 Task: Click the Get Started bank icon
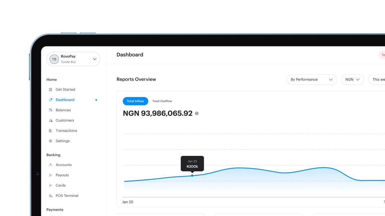point(50,90)
